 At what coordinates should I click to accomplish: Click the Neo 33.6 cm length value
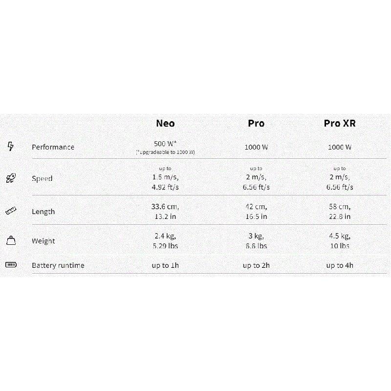coord(165,207)
